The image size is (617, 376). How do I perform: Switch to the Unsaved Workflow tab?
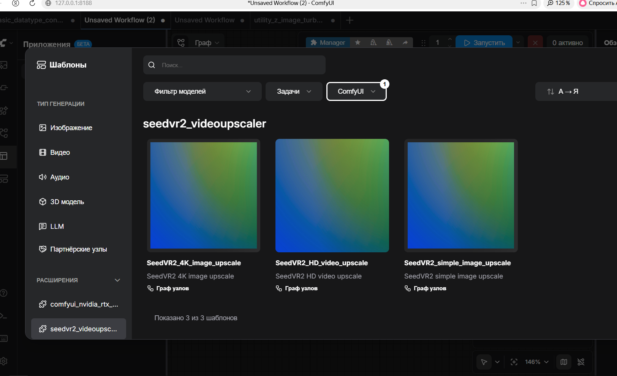[205, 20]
